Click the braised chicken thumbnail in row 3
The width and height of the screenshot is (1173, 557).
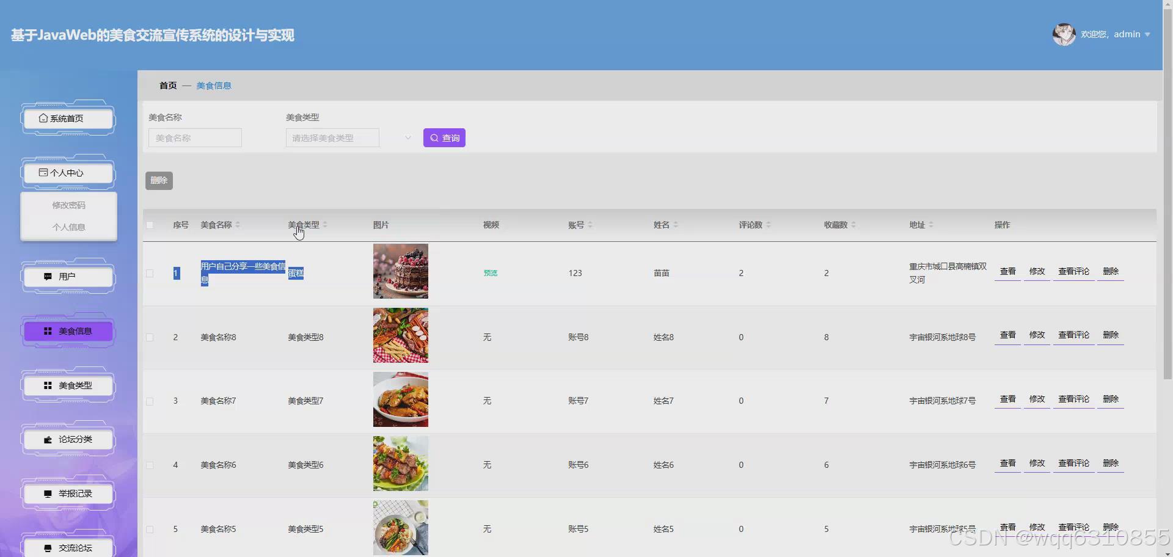[x=401, y=399]
